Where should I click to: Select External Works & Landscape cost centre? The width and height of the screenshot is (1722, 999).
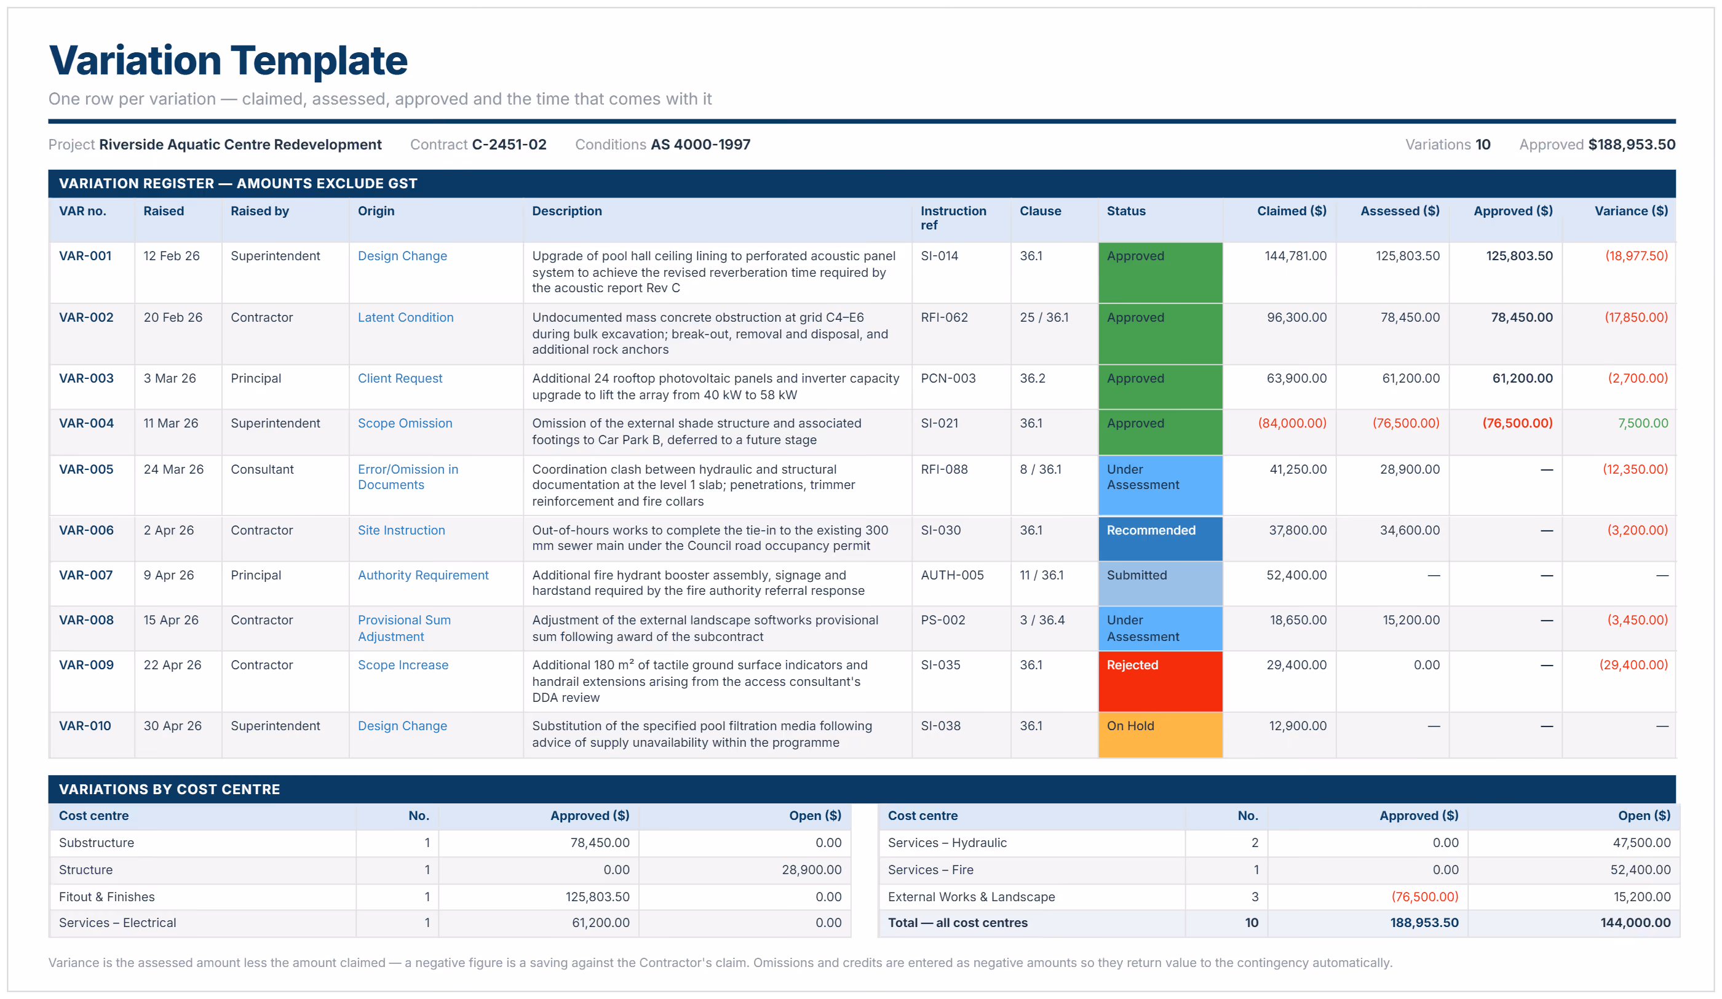coord(971,897)
